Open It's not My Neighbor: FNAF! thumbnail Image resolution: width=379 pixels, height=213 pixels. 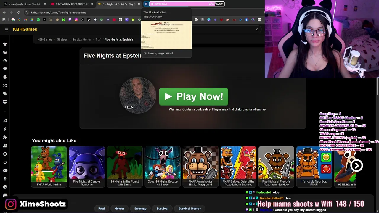pyautogui.click(x=314, y=167)
